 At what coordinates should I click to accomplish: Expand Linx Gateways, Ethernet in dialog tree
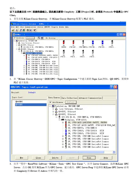53,109
